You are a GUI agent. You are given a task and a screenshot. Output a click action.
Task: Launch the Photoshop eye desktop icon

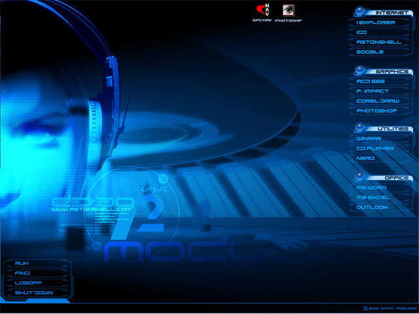pyautogui.click(x=288, y=12)
